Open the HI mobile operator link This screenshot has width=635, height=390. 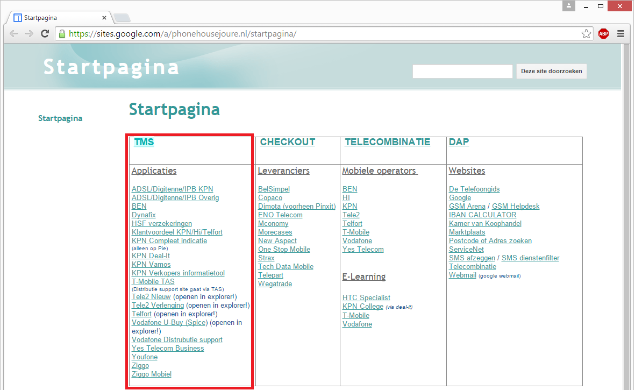(346, 197)
